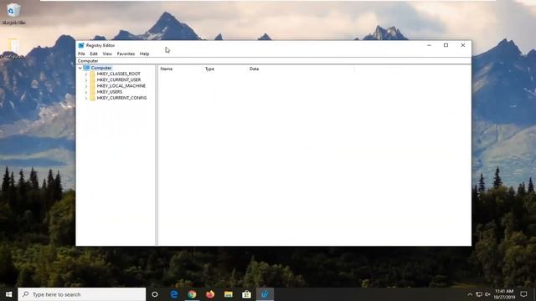
Task: Launch Google Chrome from taskbar
Action: tap(192, 294)
